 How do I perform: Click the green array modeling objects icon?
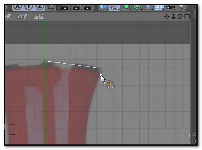pos(137,7)
